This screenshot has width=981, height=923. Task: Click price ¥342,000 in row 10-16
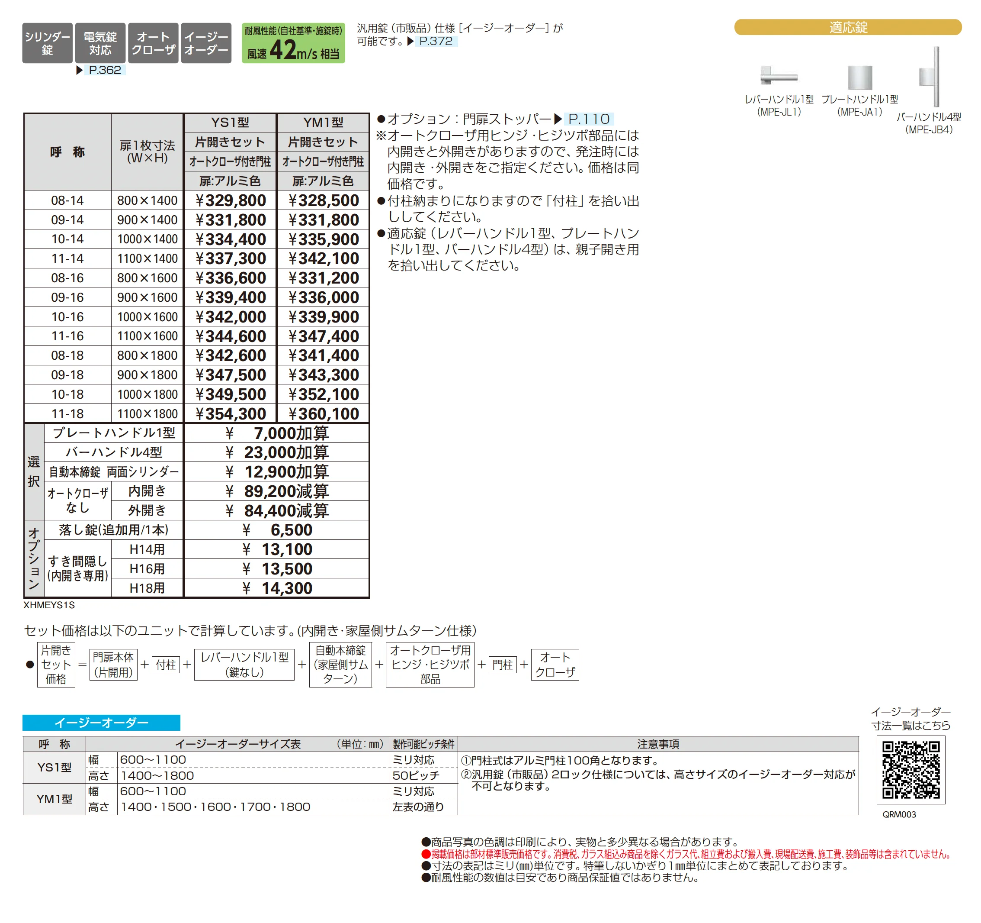[x=230, y=316]
